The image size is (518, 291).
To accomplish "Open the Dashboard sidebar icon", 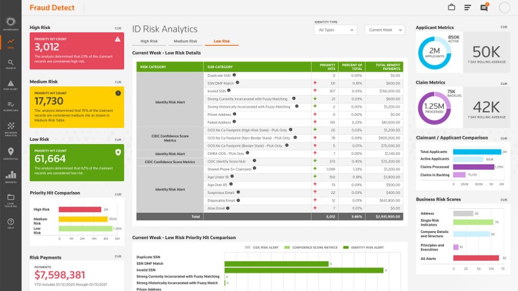I will click(x=10, y=24).
